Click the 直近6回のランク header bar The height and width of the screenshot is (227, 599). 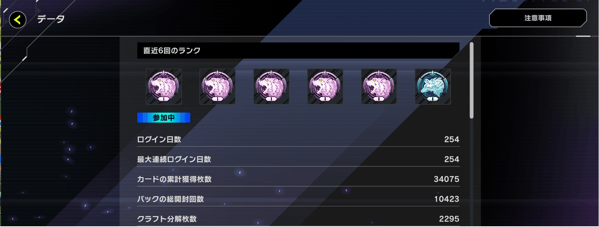[298, 50]
